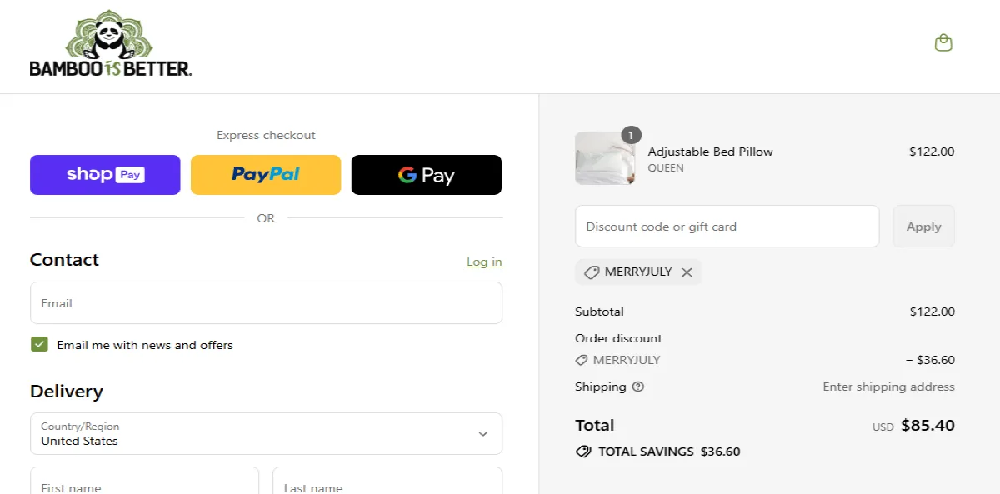
Task: Click the Email input field
Action: (x=266, y=302)
